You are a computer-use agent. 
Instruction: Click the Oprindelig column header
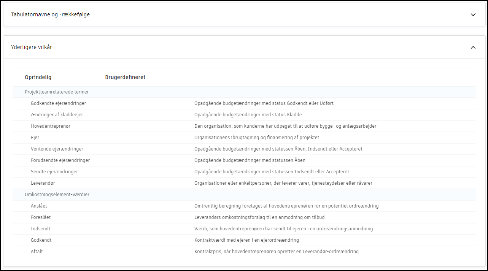click(38, 77)
